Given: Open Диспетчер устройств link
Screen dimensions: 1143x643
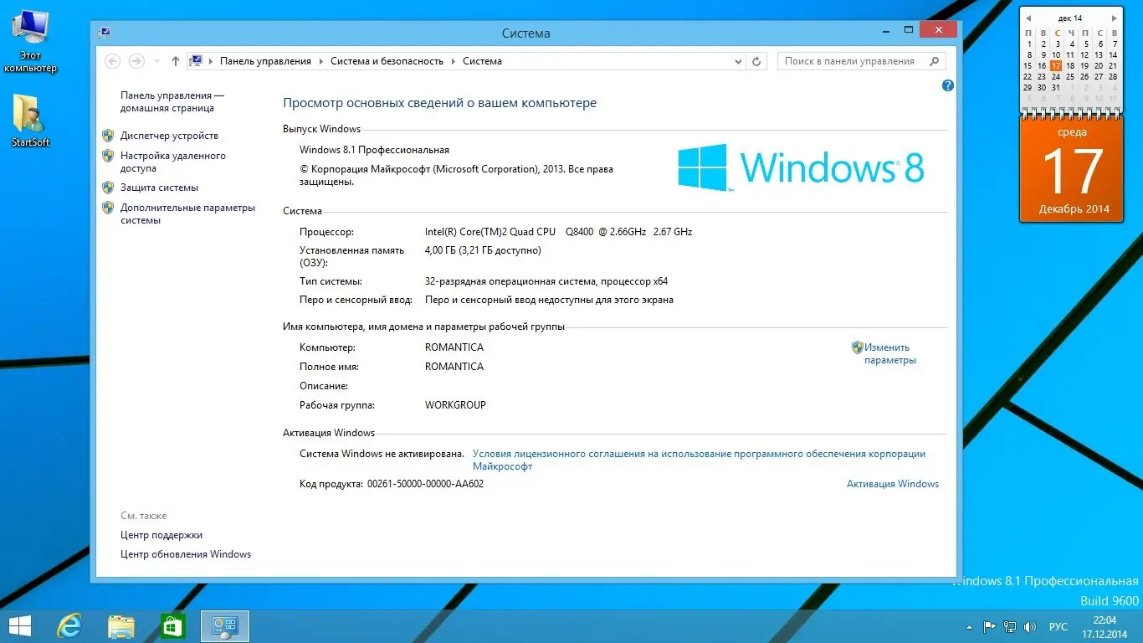Looking at the screenshot, I should (169, 136).
